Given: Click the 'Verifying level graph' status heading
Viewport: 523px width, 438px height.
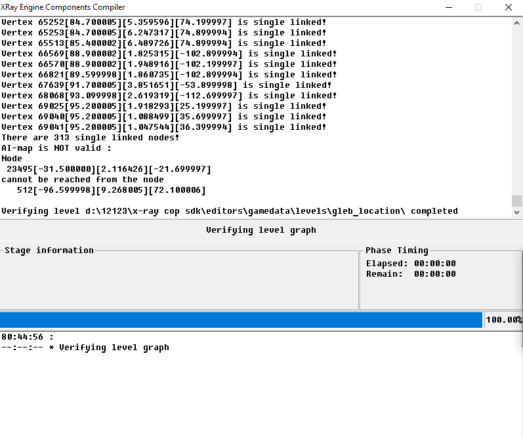Looking at the screenshot, I should [x=261, y=230].
